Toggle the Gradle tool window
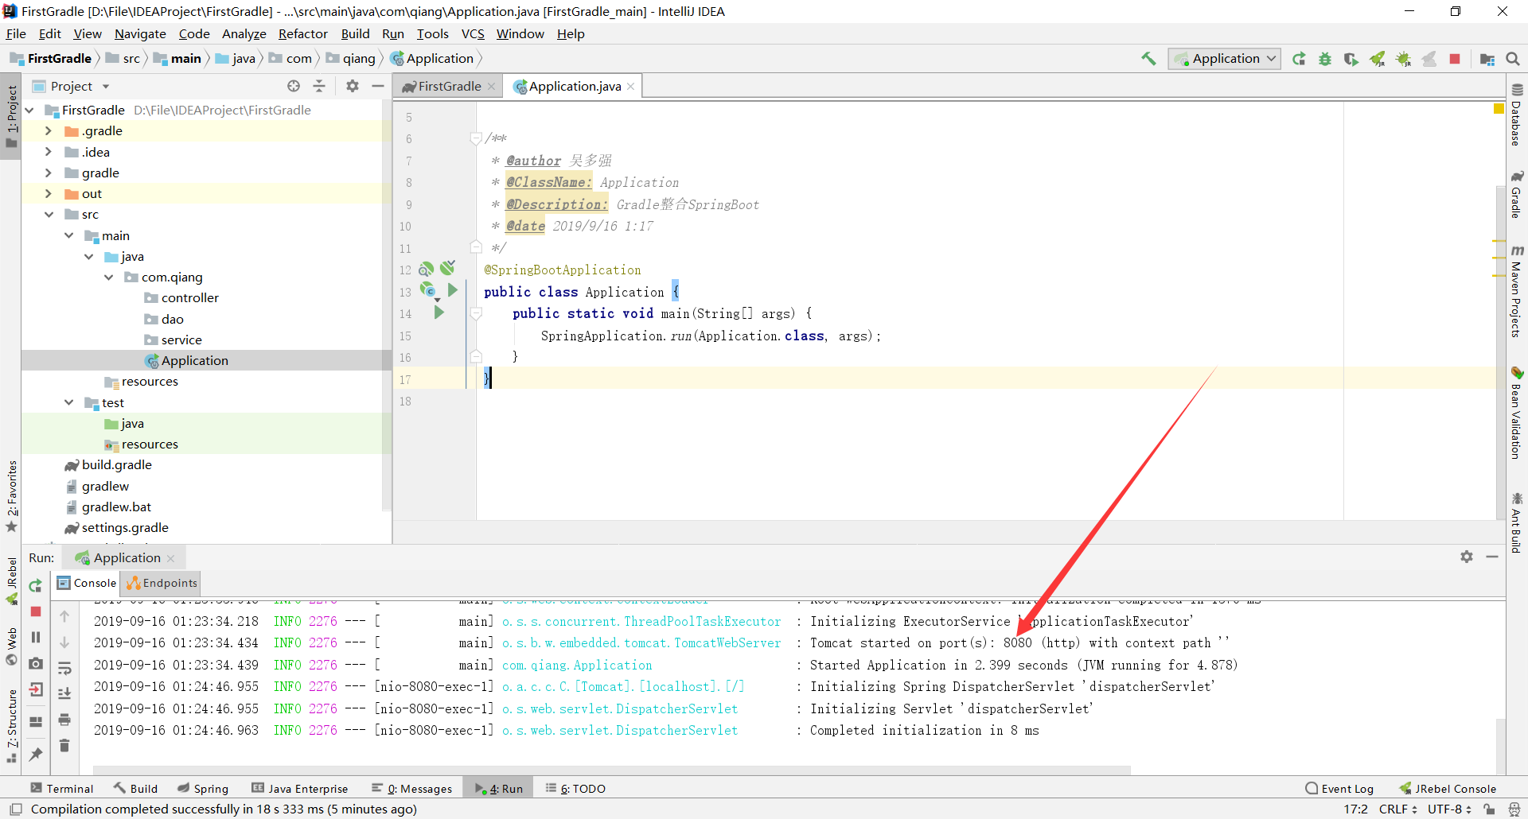Screen dimensions: 1528x819 point(1517,193)
